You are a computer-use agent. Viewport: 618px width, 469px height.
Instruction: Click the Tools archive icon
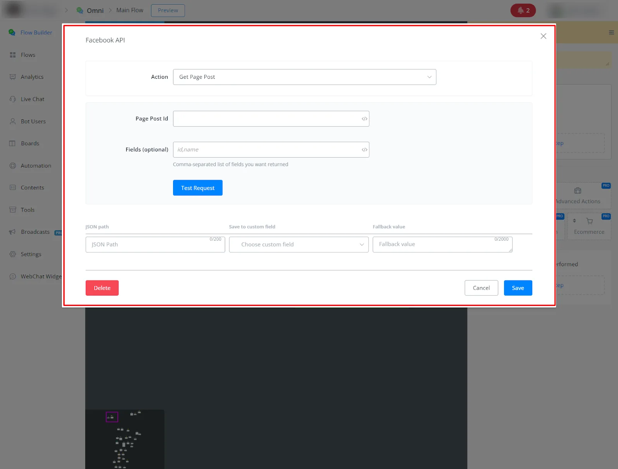tap(13, 210)
